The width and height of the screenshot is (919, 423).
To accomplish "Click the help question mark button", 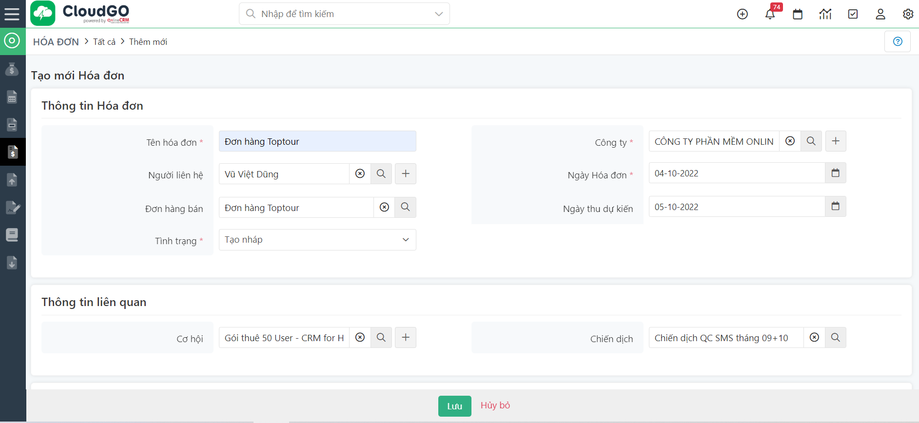I will pyautogui.click(x=897, y=41).
